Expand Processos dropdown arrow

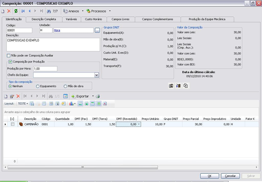(x=110, y=11)
